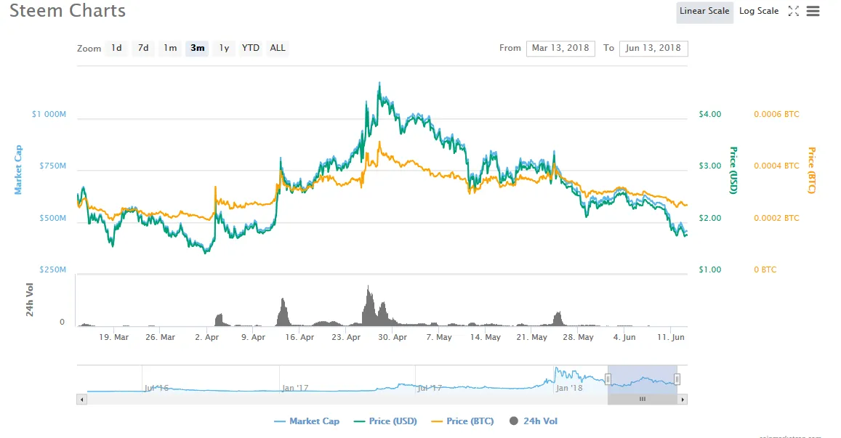The height and width of the screenshot is (438, 841).
Task: Edit the From date field
Action: [560, 48]
